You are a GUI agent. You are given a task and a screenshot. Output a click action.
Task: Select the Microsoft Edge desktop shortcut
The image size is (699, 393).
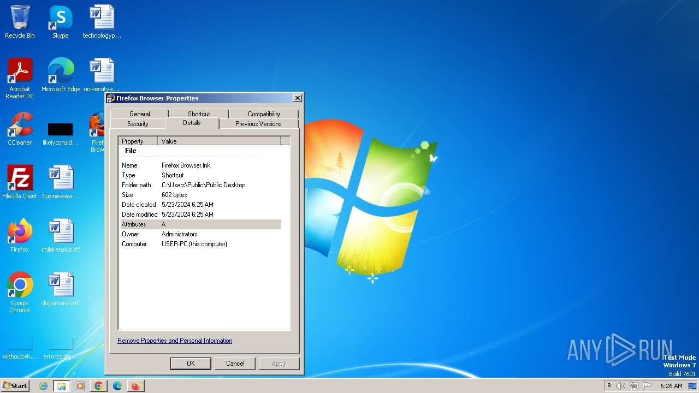pos(61,75)
